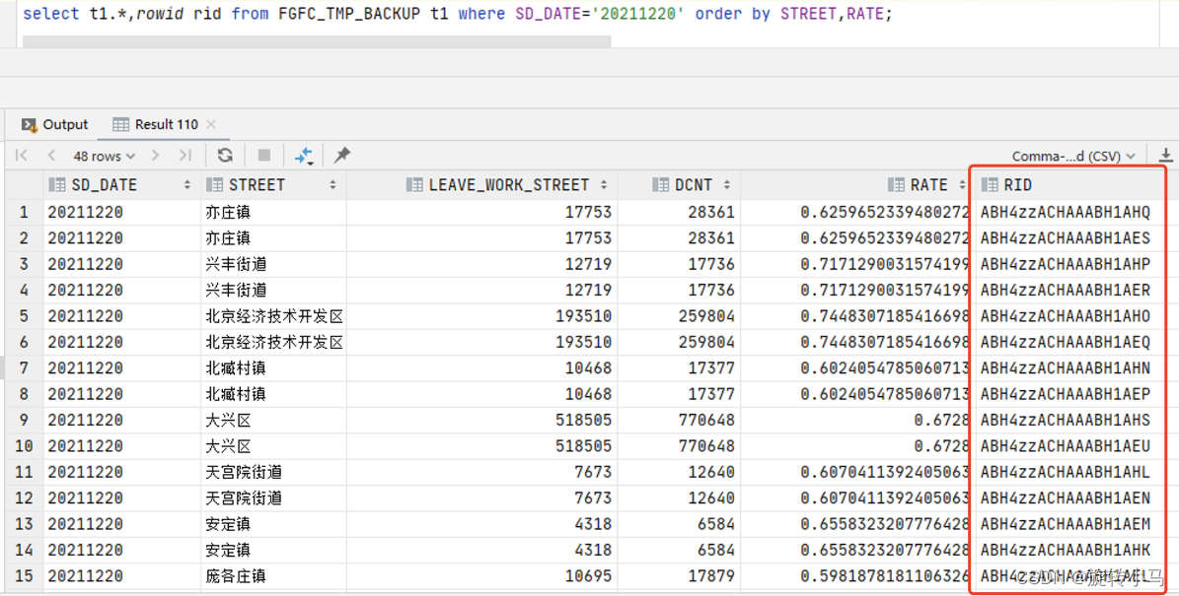This screenshot has height=596, width=1179.
Task: Select RID cell ABH4zzACHAAABH1AEU
Action: coord(1069,446)
